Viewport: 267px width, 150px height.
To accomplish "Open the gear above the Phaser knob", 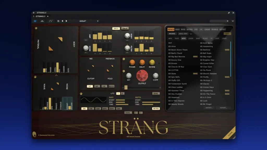I will (124, 59).
